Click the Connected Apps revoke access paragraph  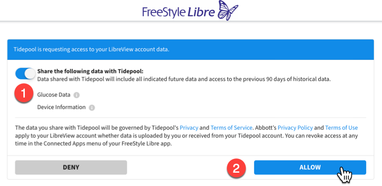click(x=186, y=136)
